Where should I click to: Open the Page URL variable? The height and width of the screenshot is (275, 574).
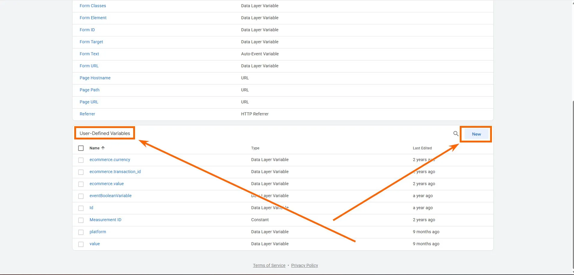[89, 102]
